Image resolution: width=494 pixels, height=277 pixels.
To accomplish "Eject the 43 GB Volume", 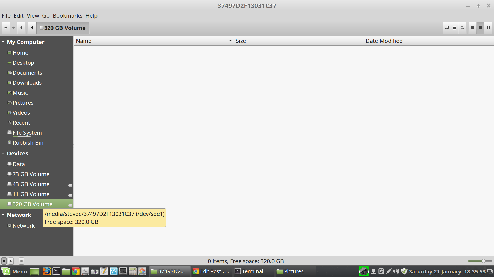I will [x=70, y=185].
